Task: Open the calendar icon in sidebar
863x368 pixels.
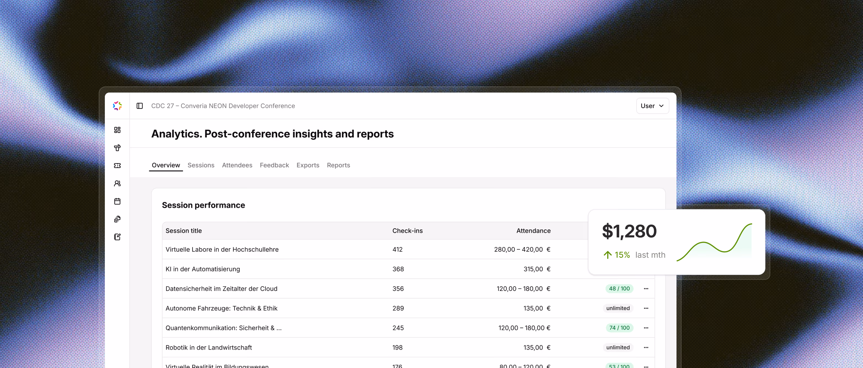Action: 117,201
